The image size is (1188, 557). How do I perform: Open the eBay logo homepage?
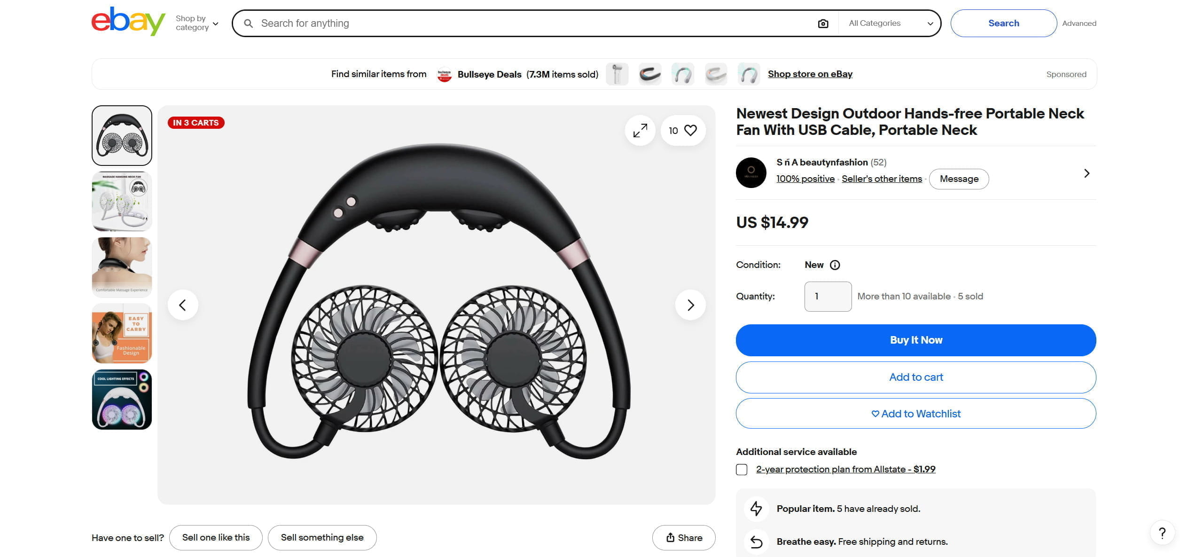coord(128,22)
